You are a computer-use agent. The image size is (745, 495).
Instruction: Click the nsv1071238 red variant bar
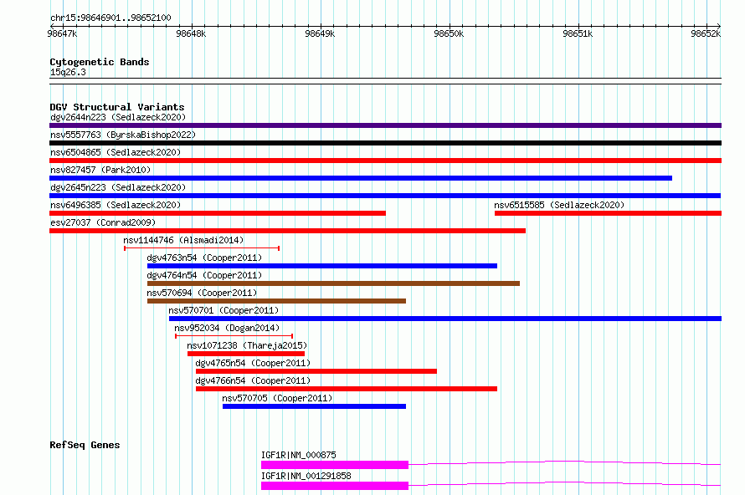(246, 354)
